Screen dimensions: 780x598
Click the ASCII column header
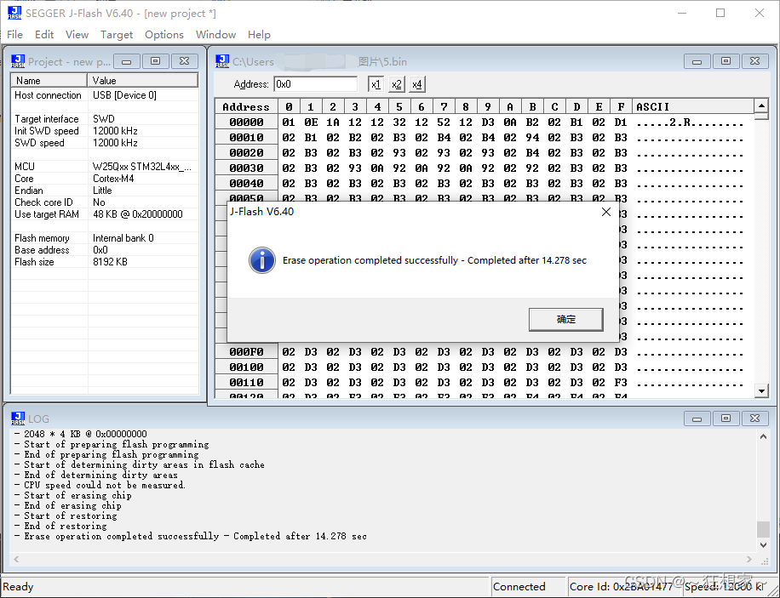(x=693, y=106)
